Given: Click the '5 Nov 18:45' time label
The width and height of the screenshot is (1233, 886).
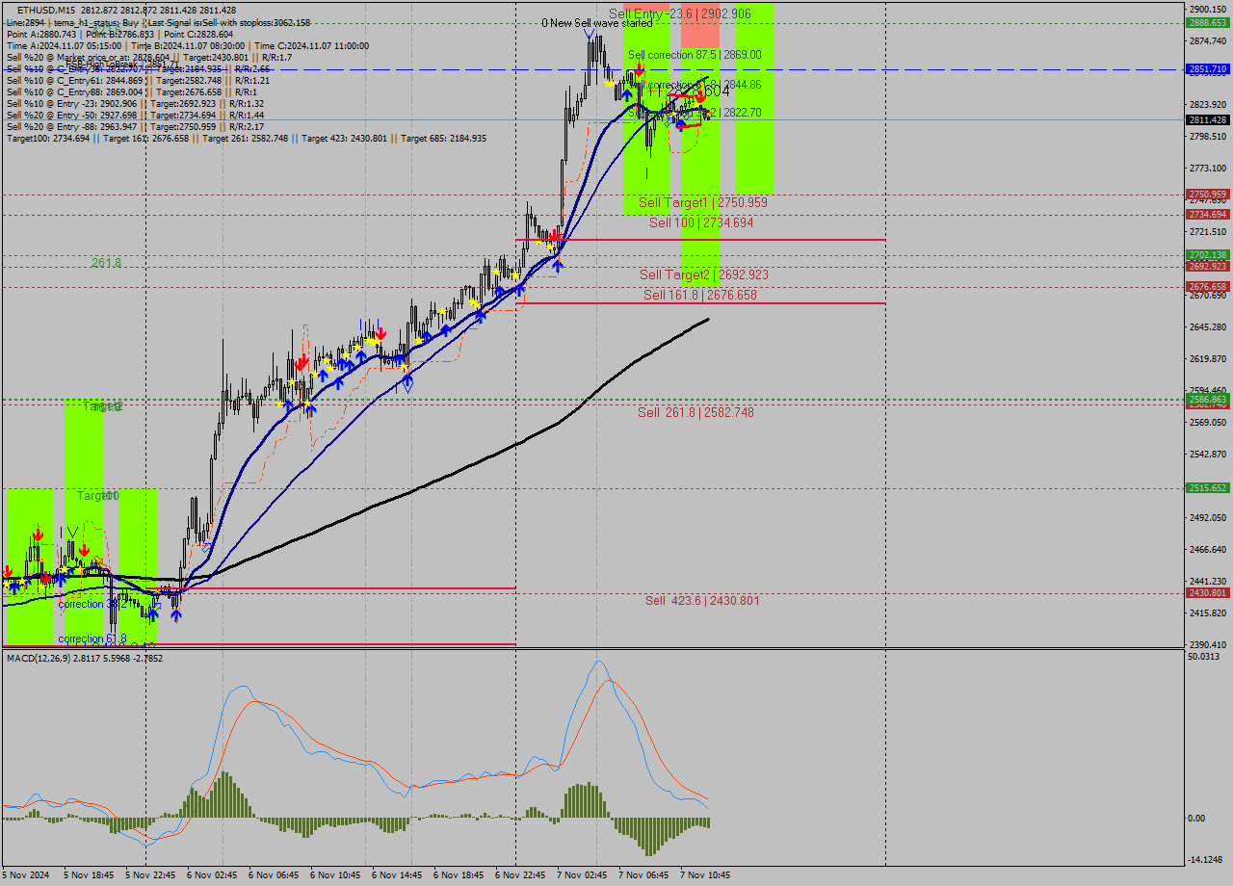Looking at the screenshot, I should (89, 875).
